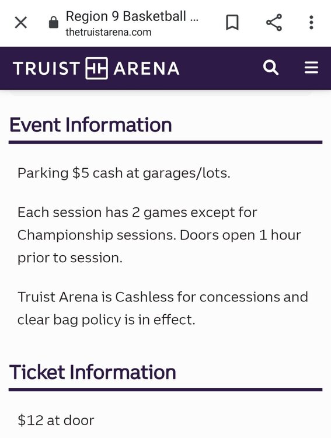The width and height of the screenshot is (331, 438).
Task: Tap the padlock site security icon
Action: (54, 22)
